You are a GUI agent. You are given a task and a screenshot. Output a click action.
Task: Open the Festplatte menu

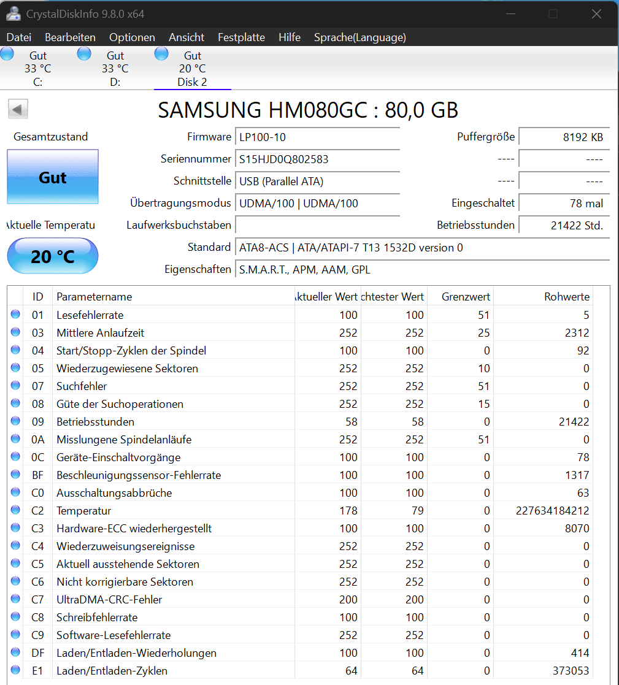pos(241,37)
